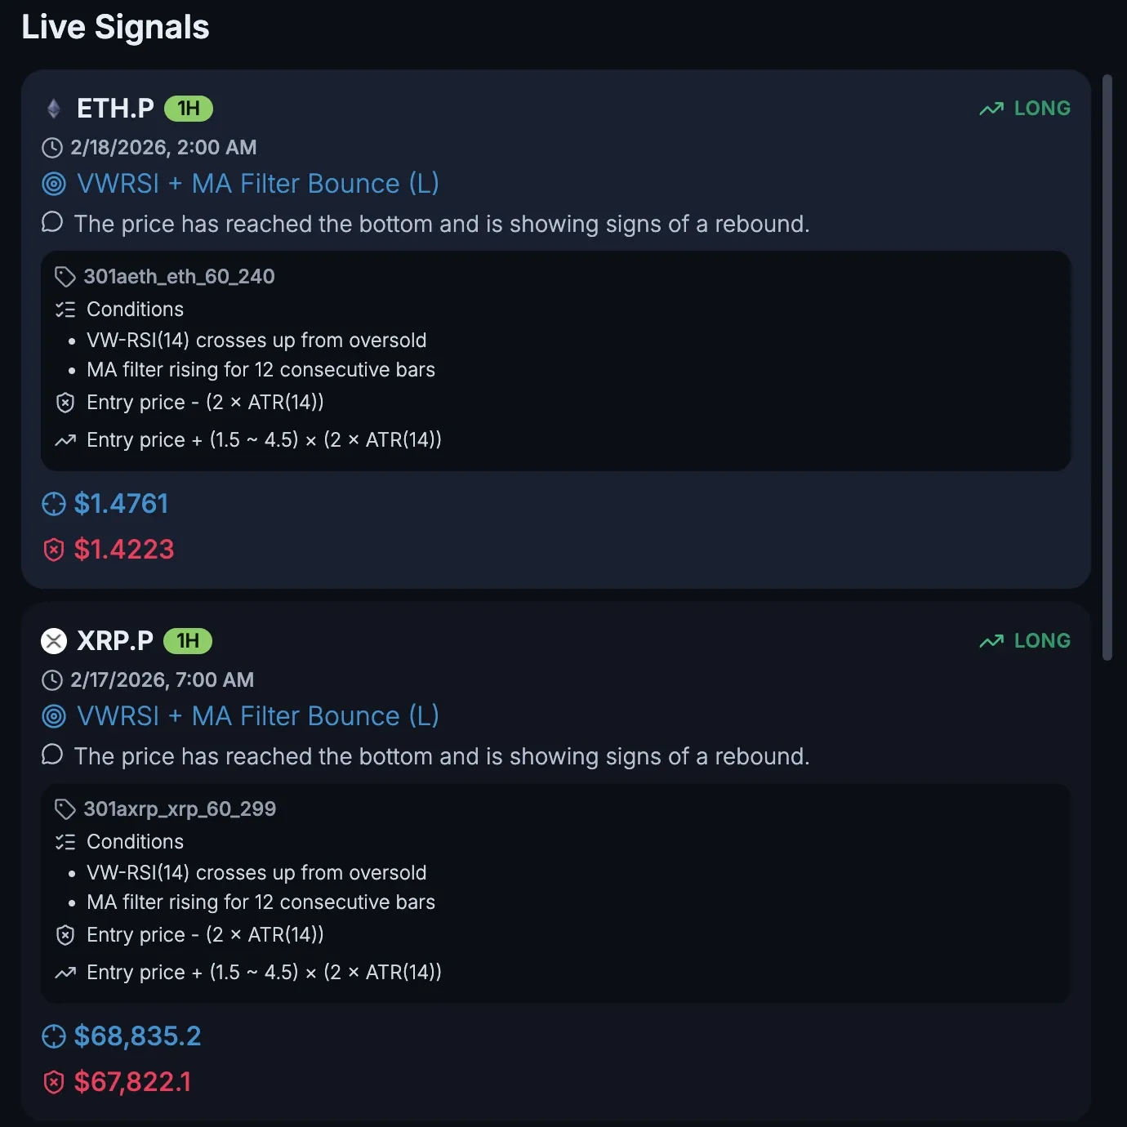The image size is (1127, 1127).
Task: Click the Ethereum coin icon
Action: coord(54,109)
